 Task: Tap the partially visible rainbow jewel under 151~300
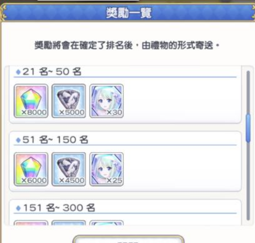click(x=31, y=223)
